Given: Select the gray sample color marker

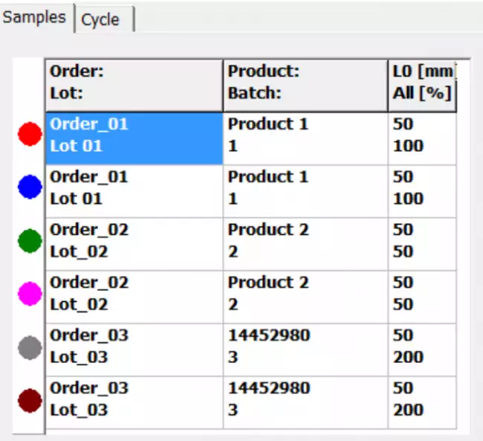Looking at the screenshot, I should click(30, 347).
